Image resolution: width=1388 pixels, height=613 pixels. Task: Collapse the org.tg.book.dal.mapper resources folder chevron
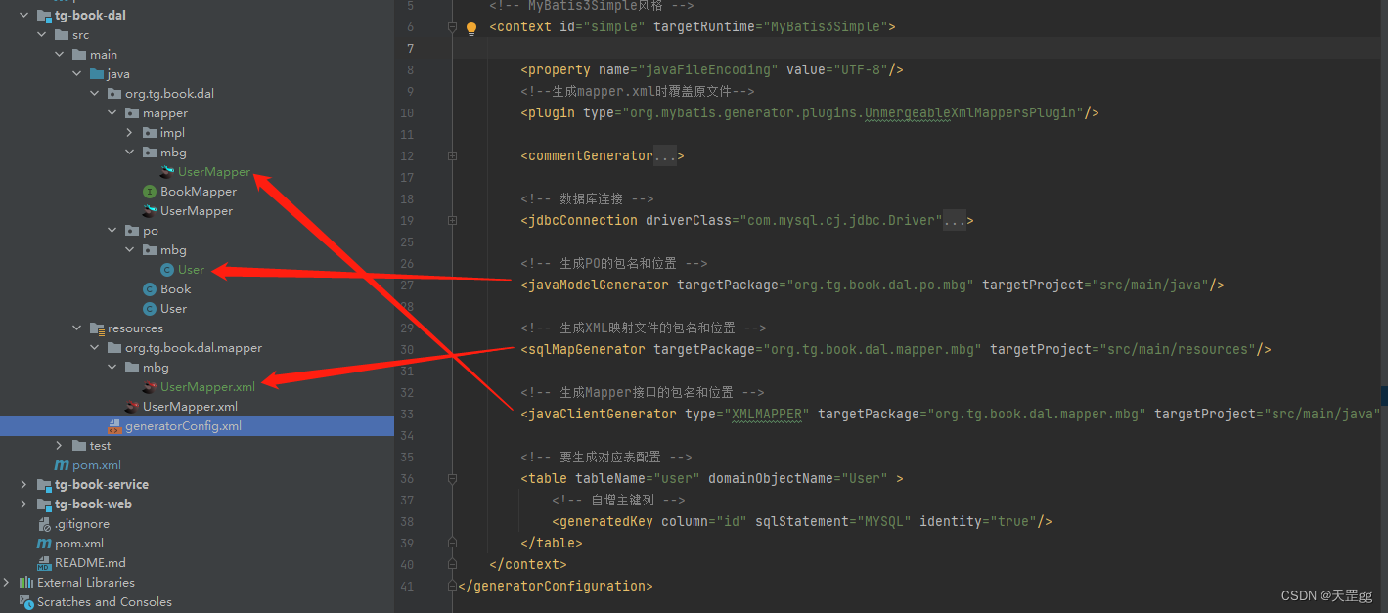(94, 348)
